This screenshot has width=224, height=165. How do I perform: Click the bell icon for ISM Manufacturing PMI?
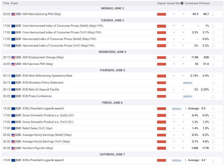click(x=213, y=14)
